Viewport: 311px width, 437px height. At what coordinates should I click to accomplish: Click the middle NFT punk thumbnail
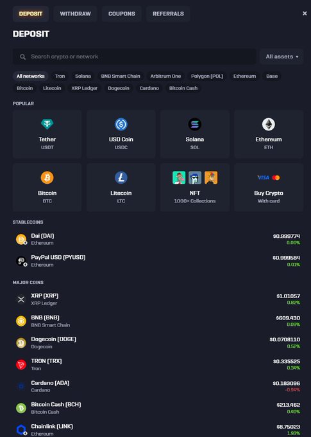coord(195,177)
